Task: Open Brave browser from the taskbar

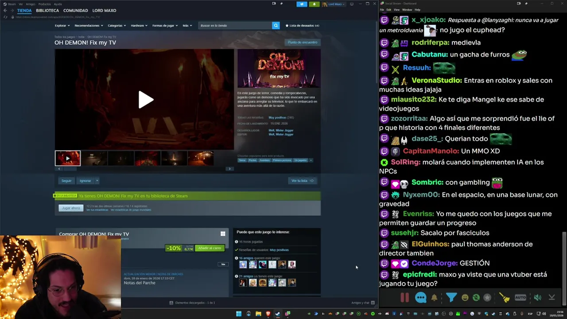Action: (x=268, y=314)
